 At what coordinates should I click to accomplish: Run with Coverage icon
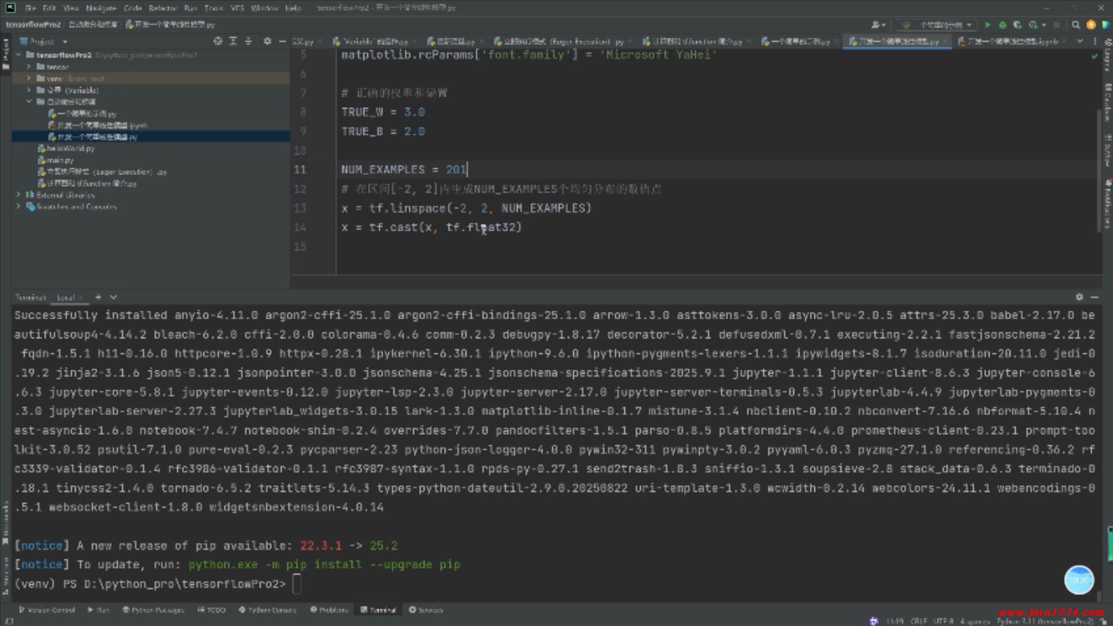coord(1017,25)
